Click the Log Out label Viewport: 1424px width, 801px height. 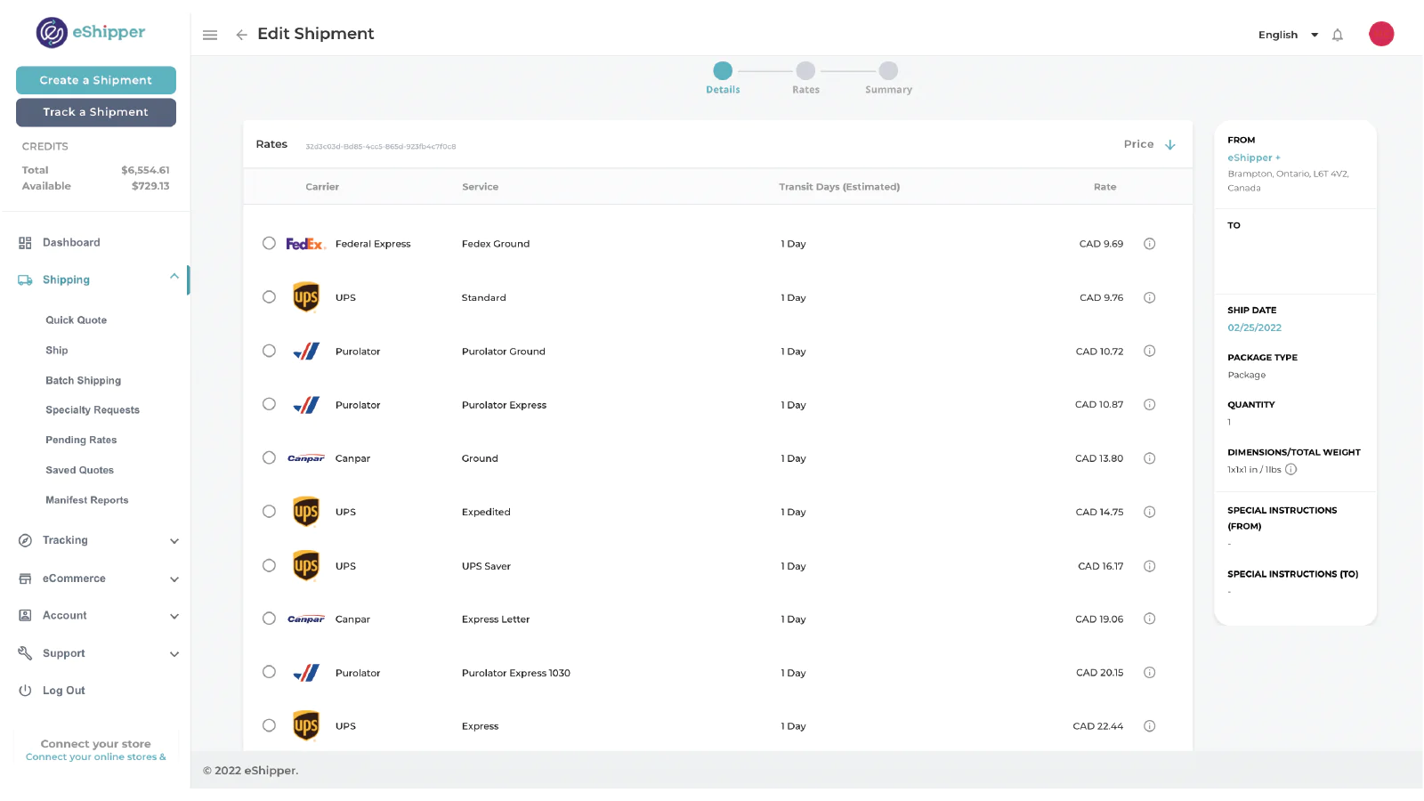[x=64, y=691]
